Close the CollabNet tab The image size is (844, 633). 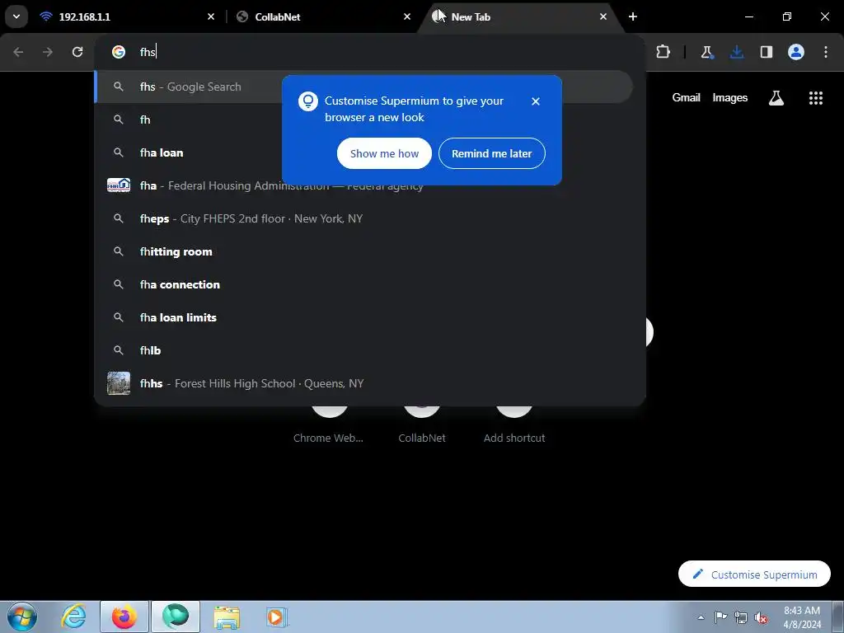click(x=407, y=16)
